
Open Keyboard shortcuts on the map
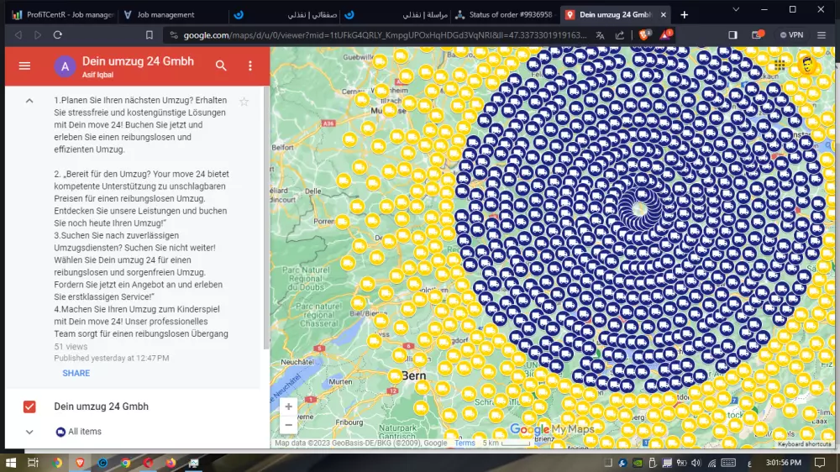coord(804,443)
